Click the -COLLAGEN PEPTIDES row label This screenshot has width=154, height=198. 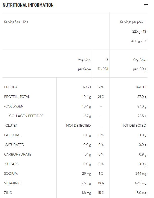tap(26, 116)
